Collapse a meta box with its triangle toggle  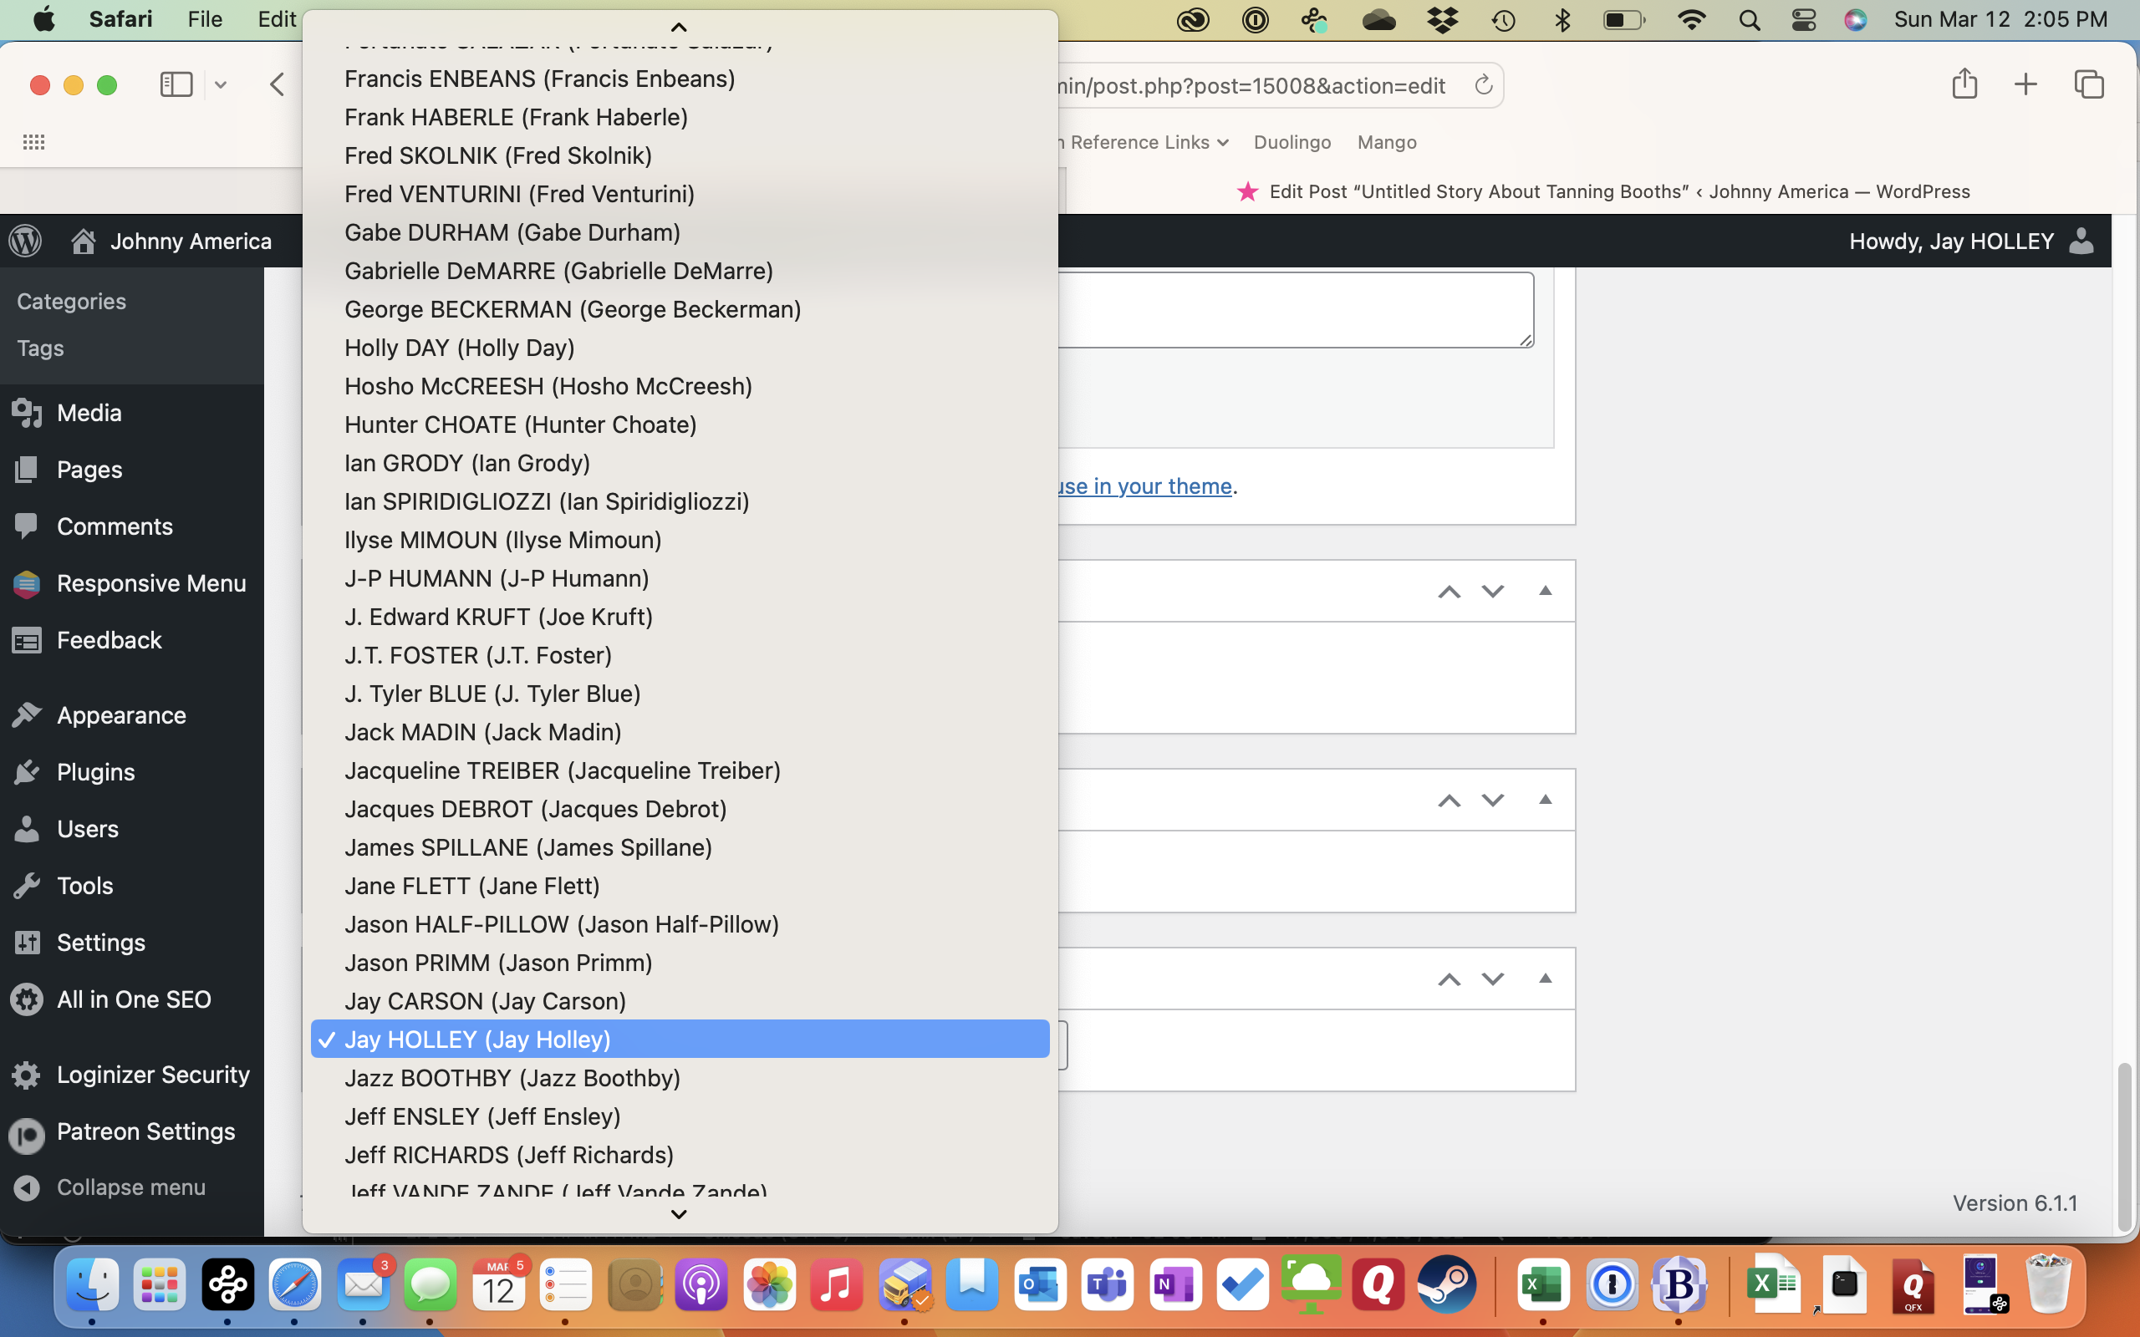[x=1546, y=591]
